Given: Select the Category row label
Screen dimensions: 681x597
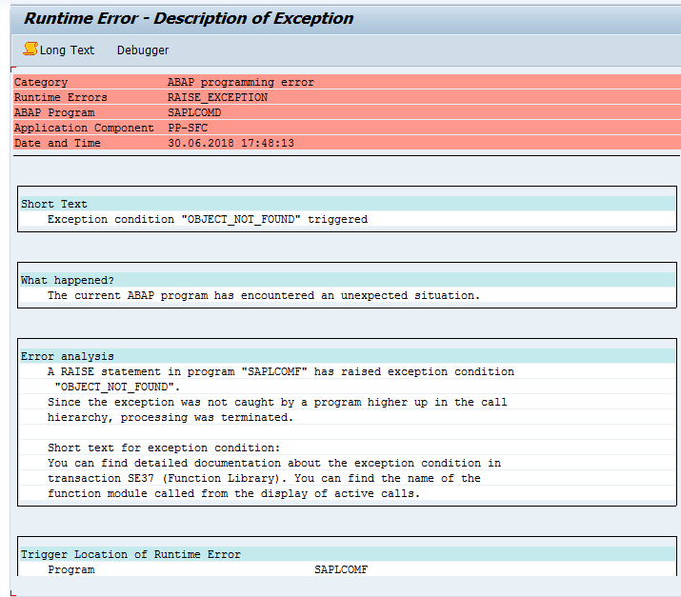Looking at the screenshot, I should click(41, 83).
